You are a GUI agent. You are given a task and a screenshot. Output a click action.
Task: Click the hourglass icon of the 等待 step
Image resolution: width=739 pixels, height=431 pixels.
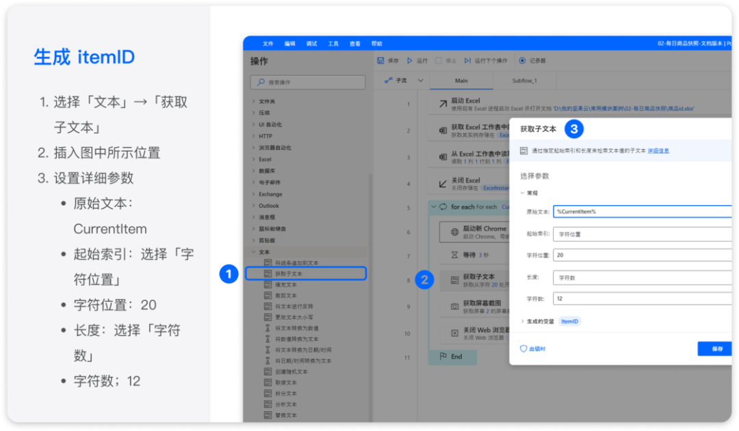(x=454, y=254)
